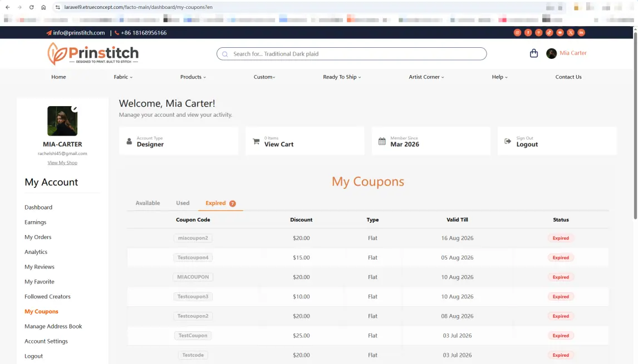Click the header profile avatar beside Mia Carter

click(551, 53)
